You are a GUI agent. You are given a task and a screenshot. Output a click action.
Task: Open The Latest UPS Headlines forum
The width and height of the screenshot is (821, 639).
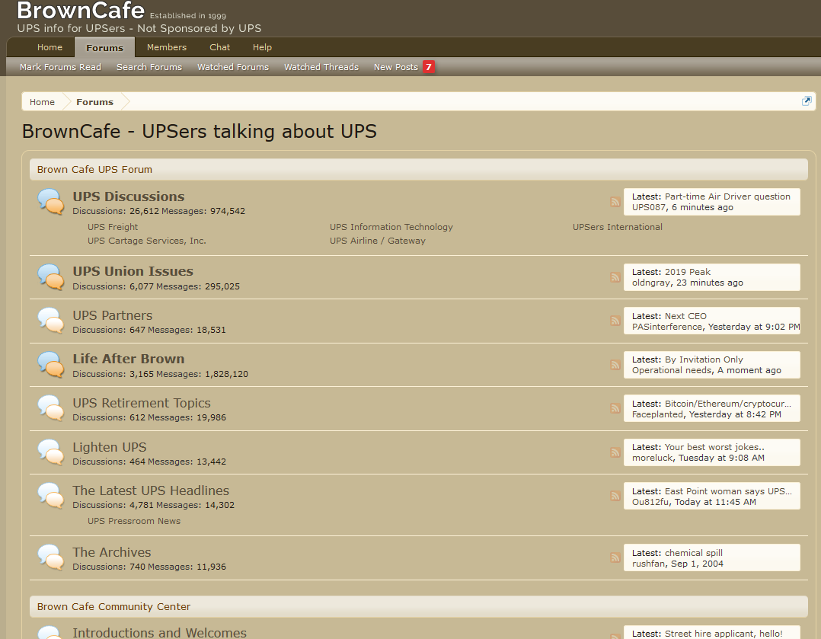tap(151, 490)
